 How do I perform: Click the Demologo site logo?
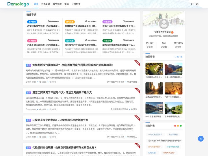(18, 4)
